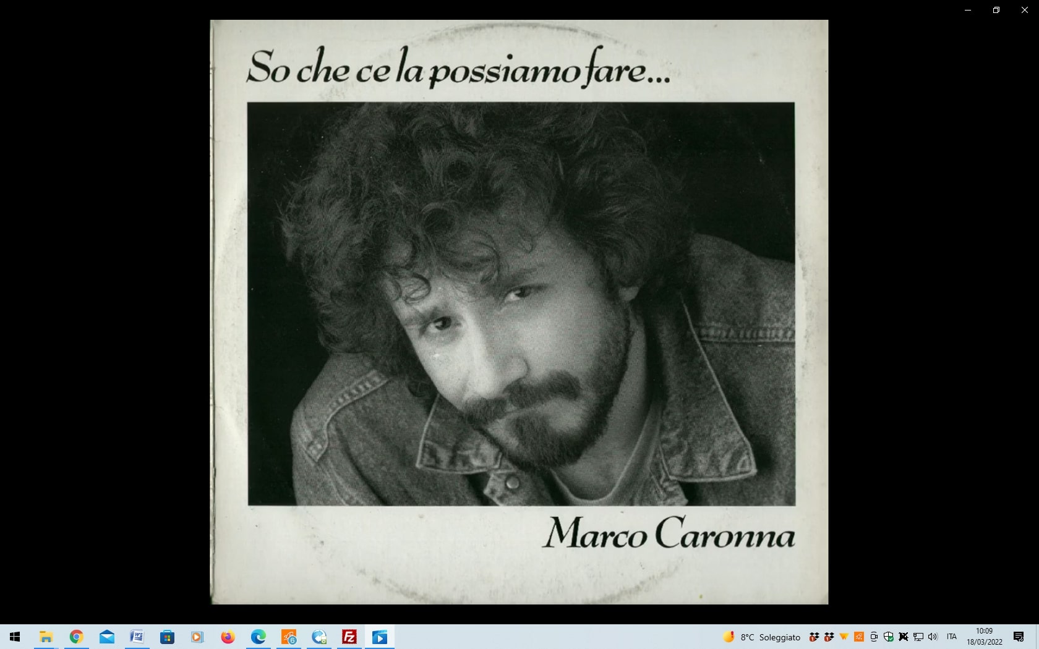Click the album cover image of Marco Caronna
This screenshot has height=649, width=1039.
point(519,312)
